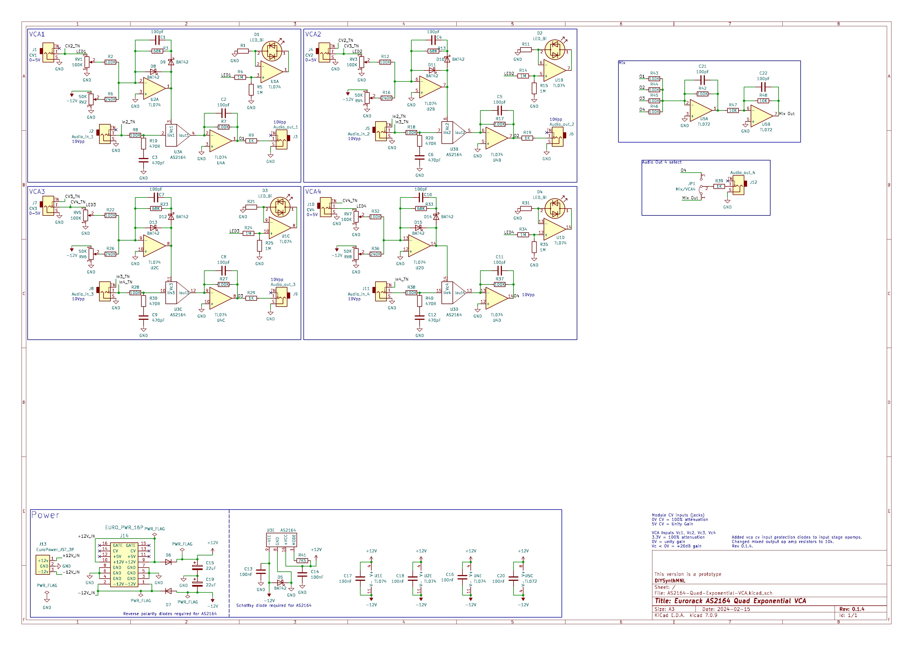913x646 pixels.
Task: Click the 'Audio Out 4 select' label
Action: coord(662,162)
